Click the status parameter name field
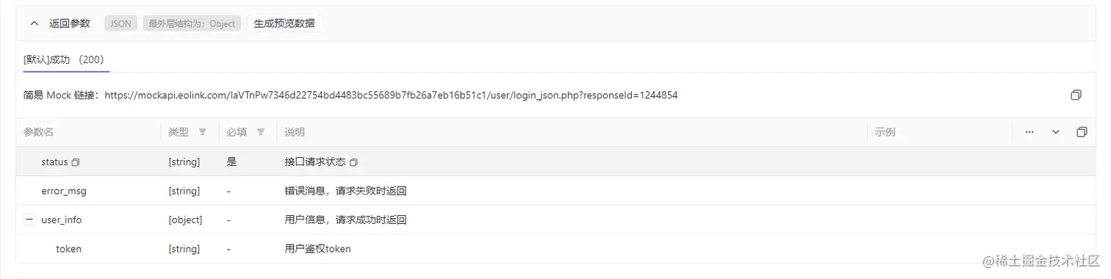The width and height of the screenshot is (1111, 279). pos(54,162)
